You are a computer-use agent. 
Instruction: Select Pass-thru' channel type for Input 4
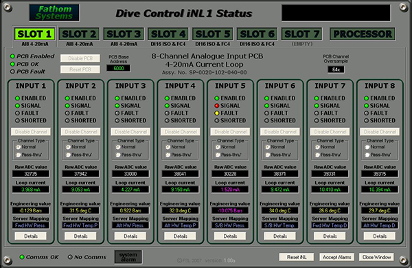pos(168,155)
